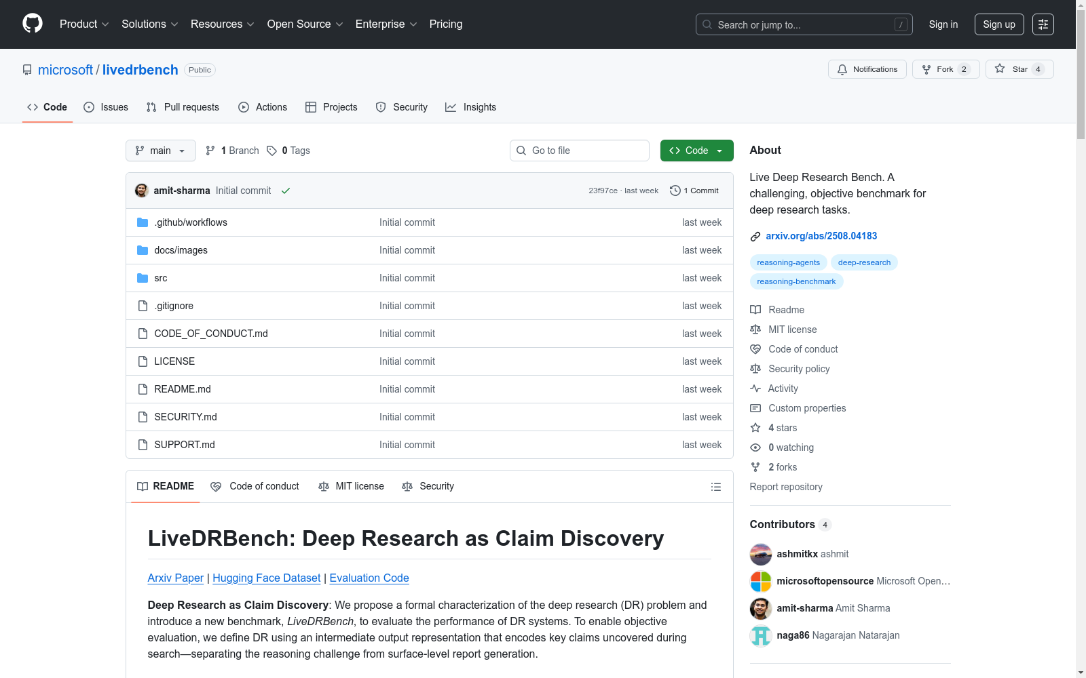1086x678 pixels.
Task: Open the Arxiv Paper link
Action: pyautogui.click(x=176, y=578)
